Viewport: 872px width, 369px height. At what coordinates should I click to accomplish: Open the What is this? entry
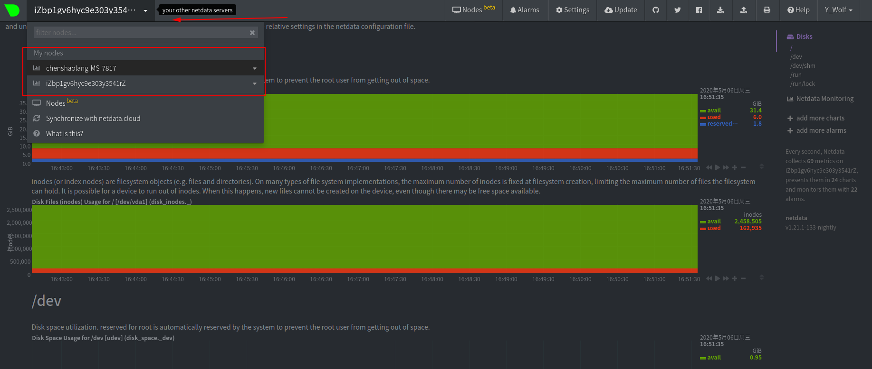click(x=145, y=134)
